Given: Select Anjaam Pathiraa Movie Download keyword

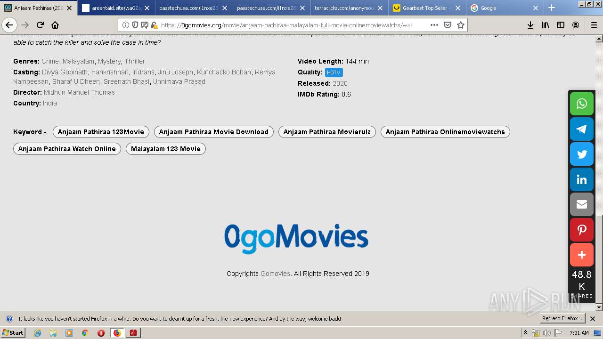Looking at the screenshot, I should pos(214,132).
